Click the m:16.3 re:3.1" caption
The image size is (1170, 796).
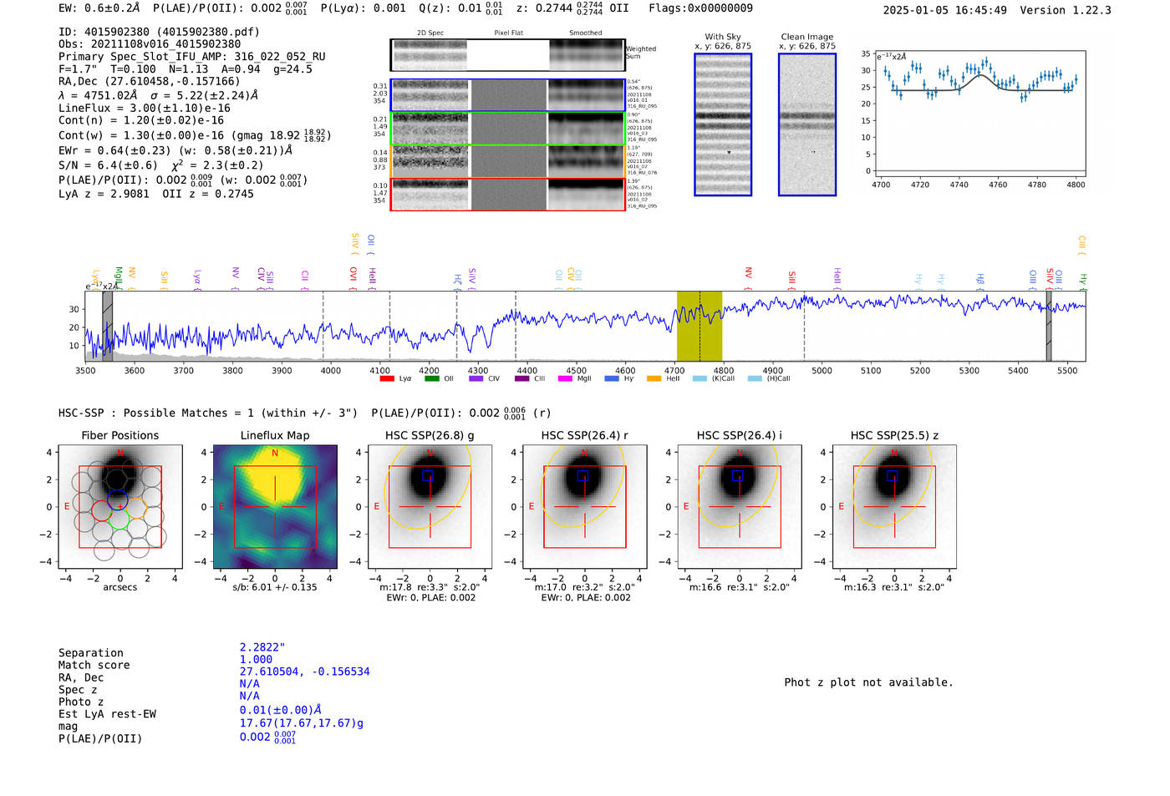coord(894,587)
